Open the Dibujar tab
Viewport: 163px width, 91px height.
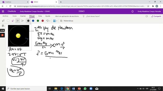tap(32, 16)
